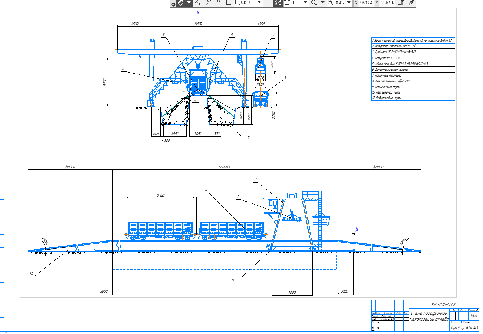Click the 2790 truck height dimension
Viewport: 483px width, 334px height.
(273, 115)
